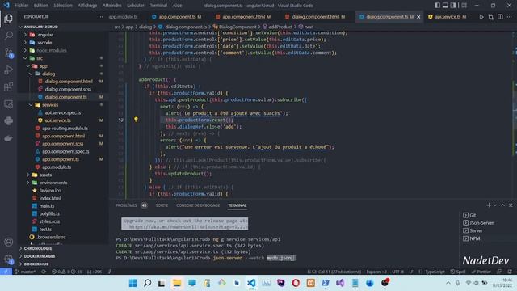Viewport: 517px width, 291px height.
Task: Switch to the app.component.ts tab
Action: pos(177,17)
